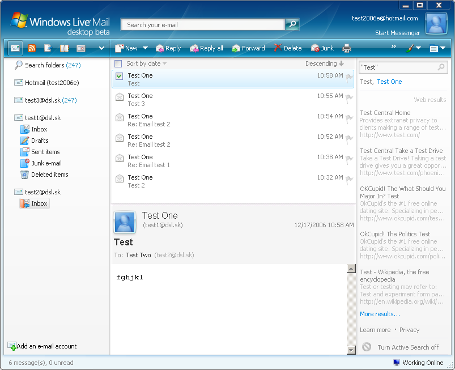The width and height of the screenshot is (455, 370).
Task: Click the Working Online status indicator
Action: [x=418, y=363]
